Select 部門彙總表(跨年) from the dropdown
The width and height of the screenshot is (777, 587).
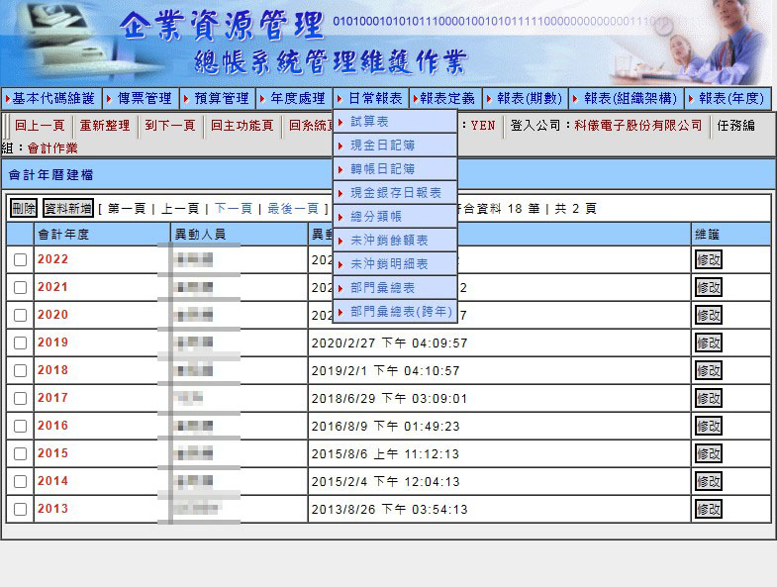tap(395, 312)
